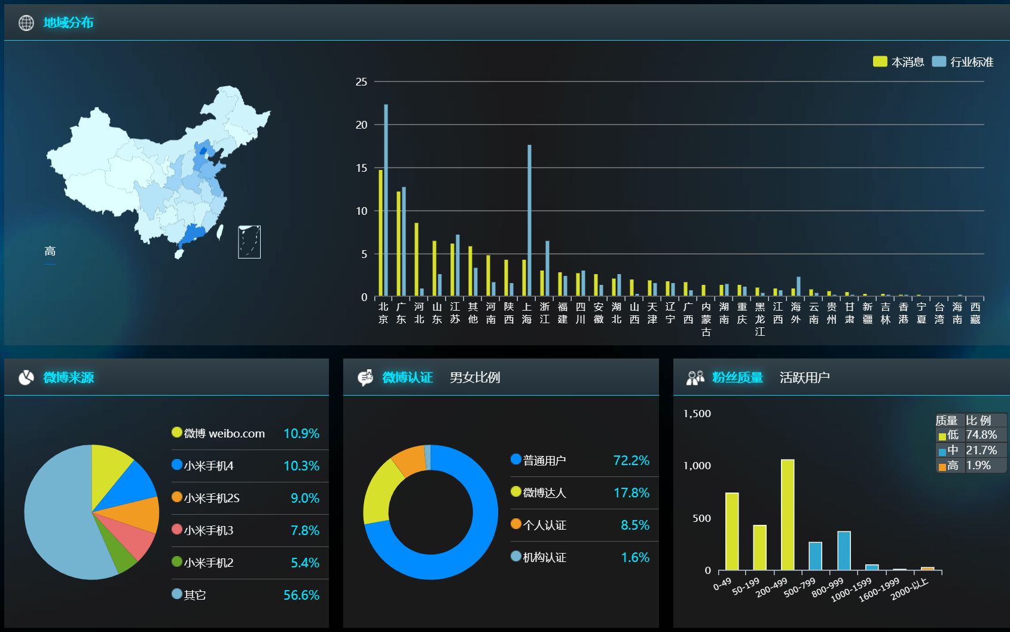Select the 微博来源 panel title
Screen dimensions: 1010x632
point(68,378)
